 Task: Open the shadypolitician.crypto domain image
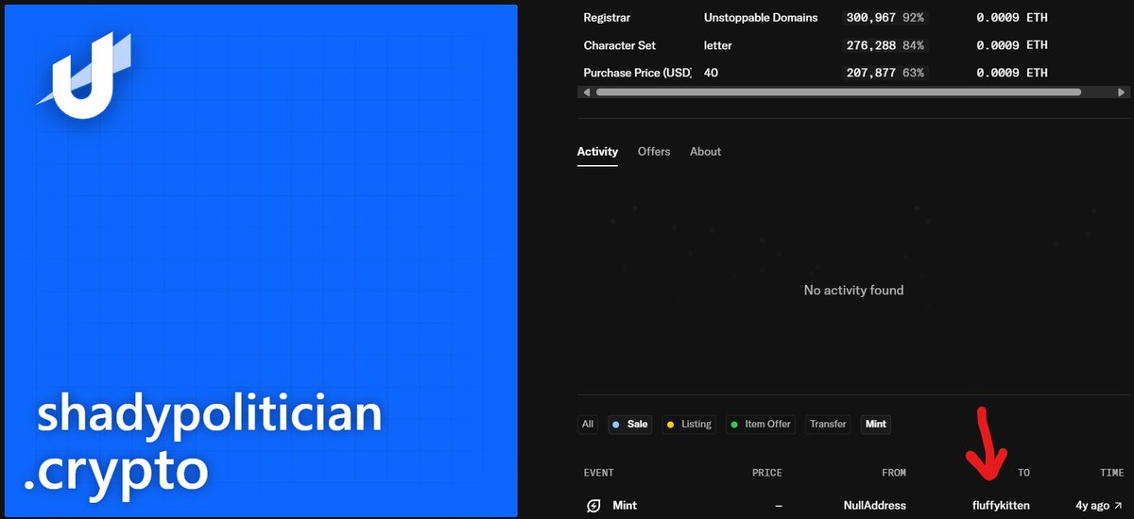(259, 260)
